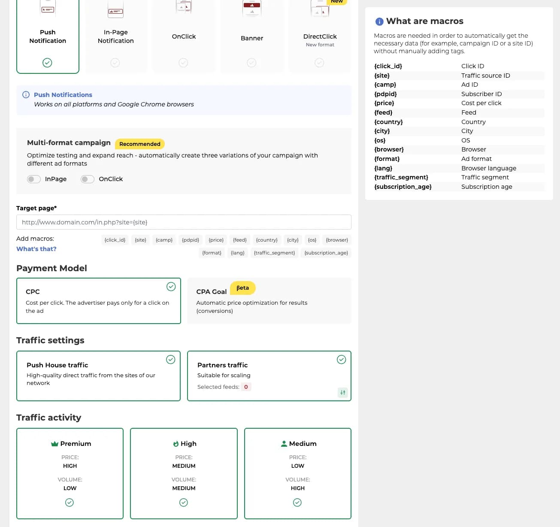Insert the {subscription_age} macro chip
This screenshot has height=527, width=560.
click(x=326, y=253)
